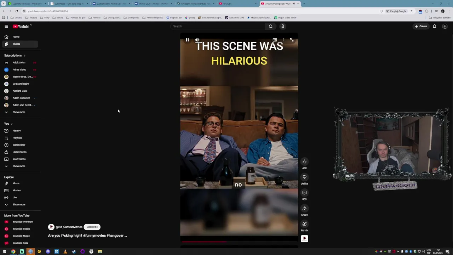Show more subscriptions
453x255 pixels.
(19, 112)
